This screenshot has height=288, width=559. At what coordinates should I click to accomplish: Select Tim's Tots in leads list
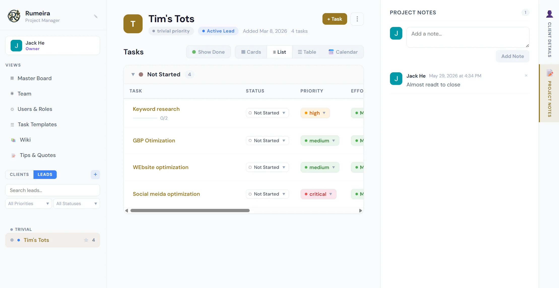pyautogui.click(x=53, y=240)
